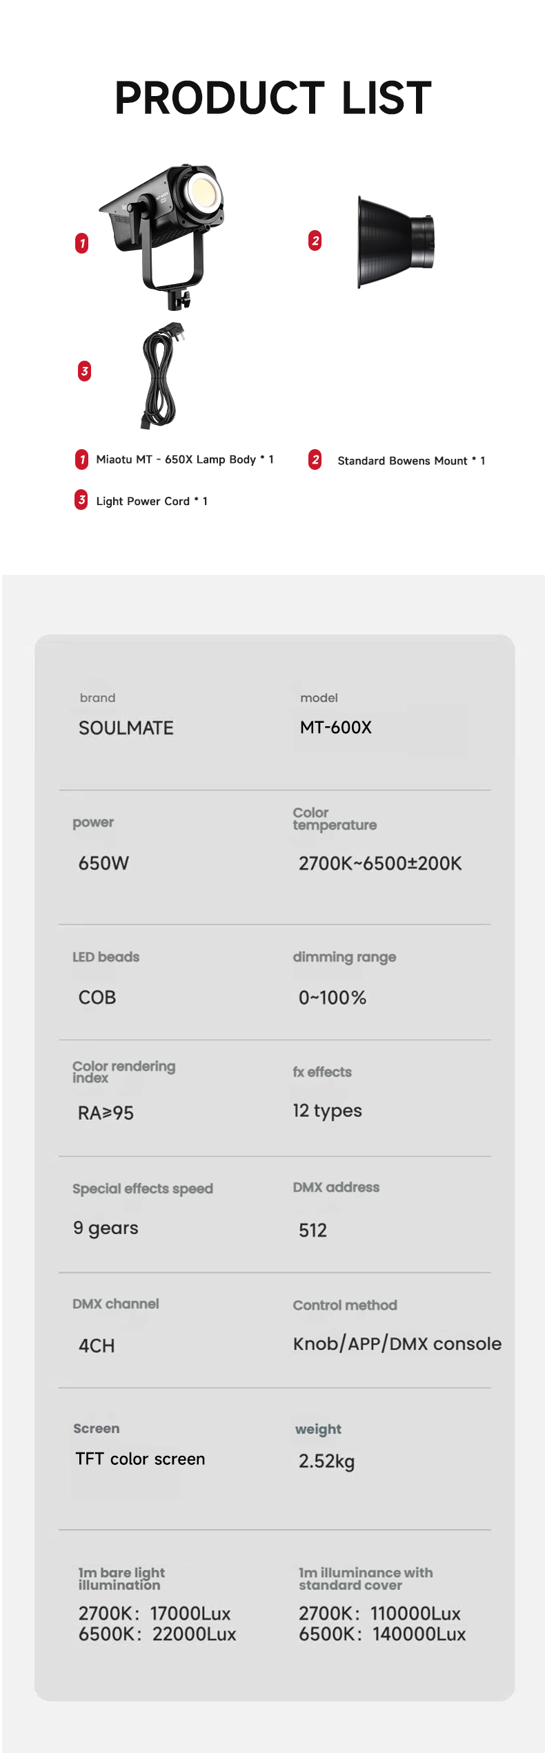Select the coiled power cord image
The height and width of the screenshot is (1753, 545).
tap(161, 375)
